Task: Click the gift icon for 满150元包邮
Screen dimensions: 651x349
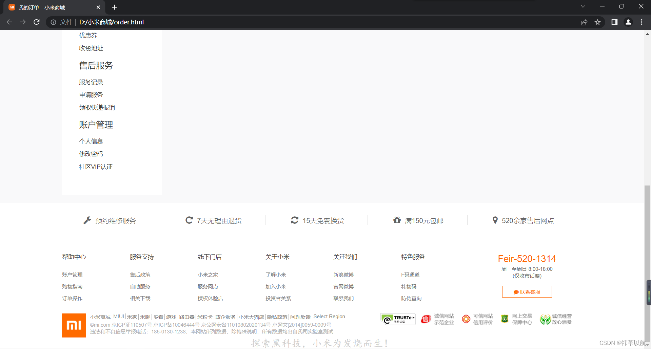Action: pos(397,220)
